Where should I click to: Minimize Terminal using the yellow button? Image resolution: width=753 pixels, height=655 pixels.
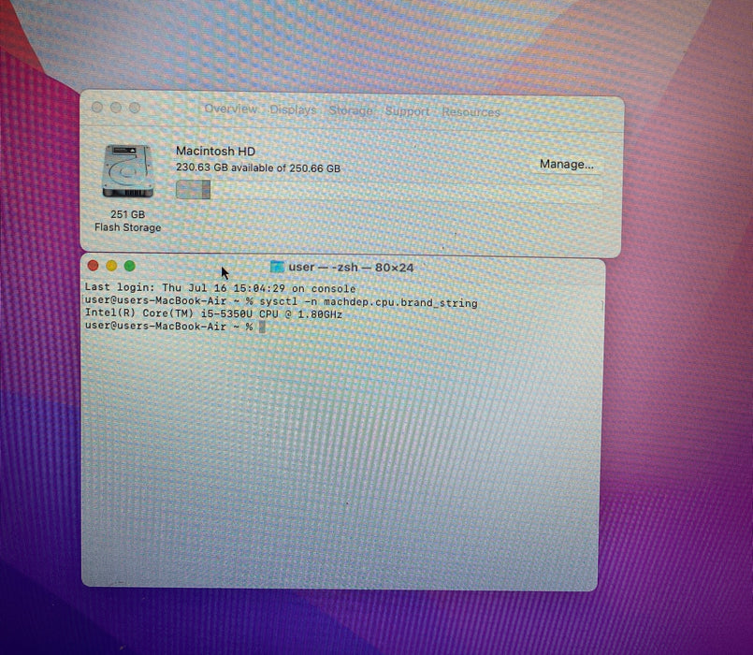tap(111, 266)
